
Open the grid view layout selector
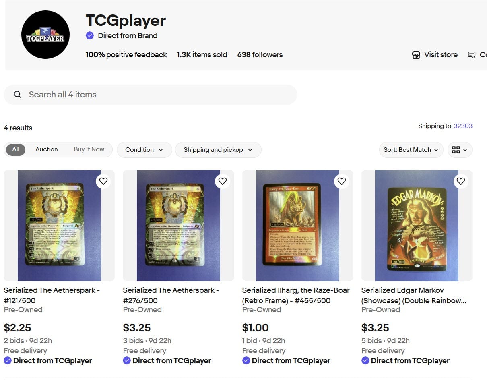[x=460, y=150]
